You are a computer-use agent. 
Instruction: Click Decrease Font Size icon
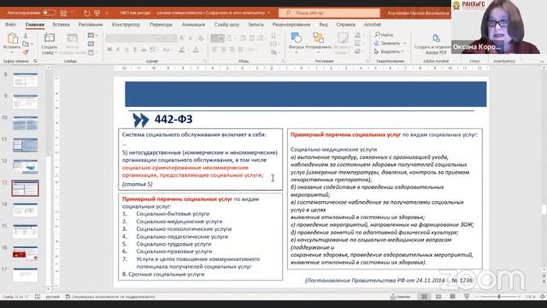pyautogui.click(x=191, y=38)
